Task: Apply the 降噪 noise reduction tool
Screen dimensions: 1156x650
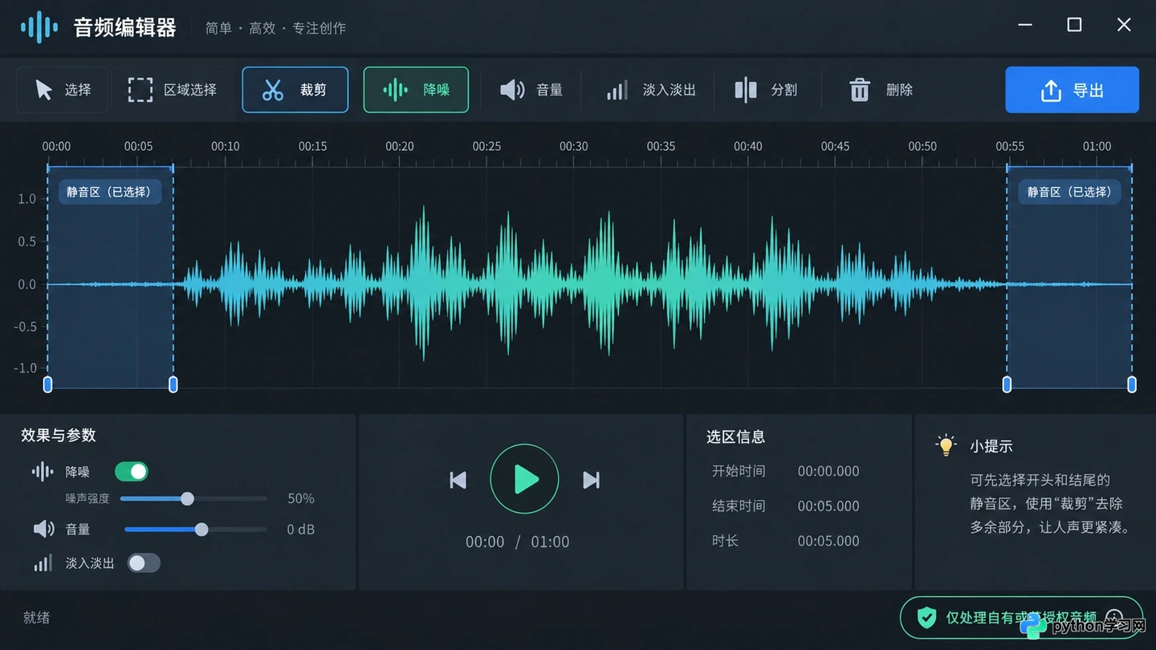Action: pos(416,90)
